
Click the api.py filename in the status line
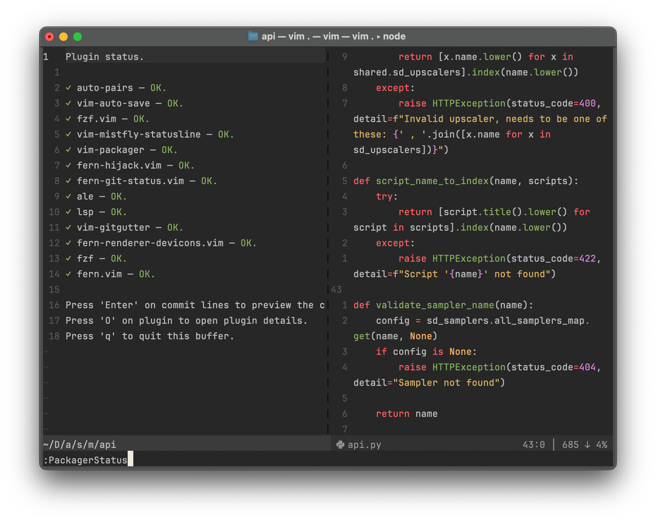(365, 445)
